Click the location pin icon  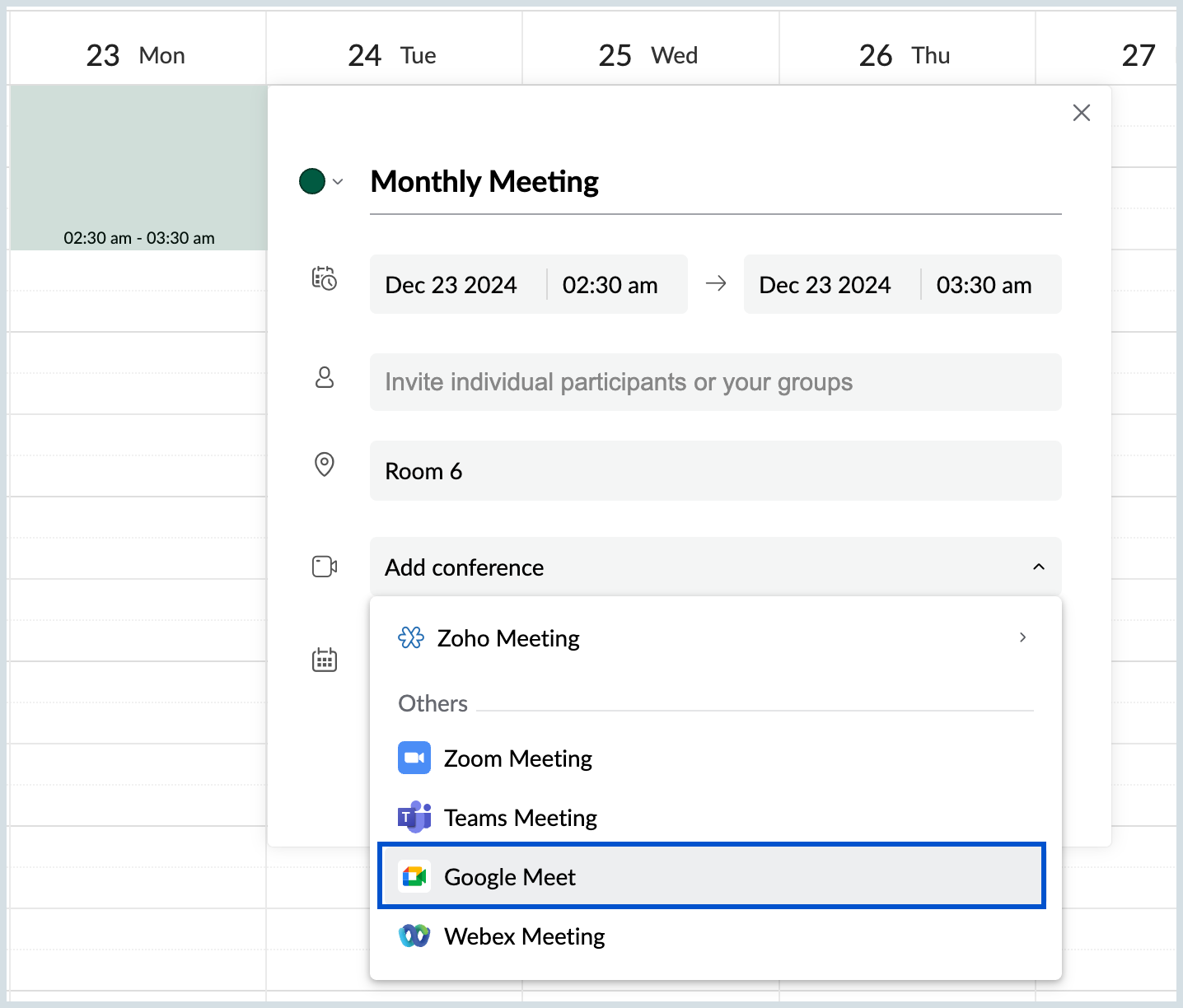click(x=325, y=464)
